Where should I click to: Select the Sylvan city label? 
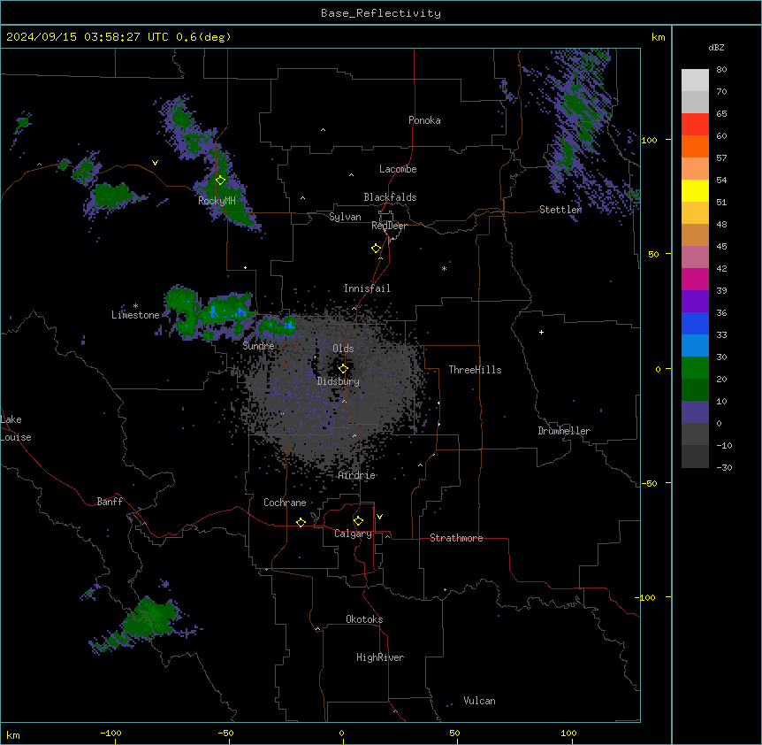[x=345, y=217]
